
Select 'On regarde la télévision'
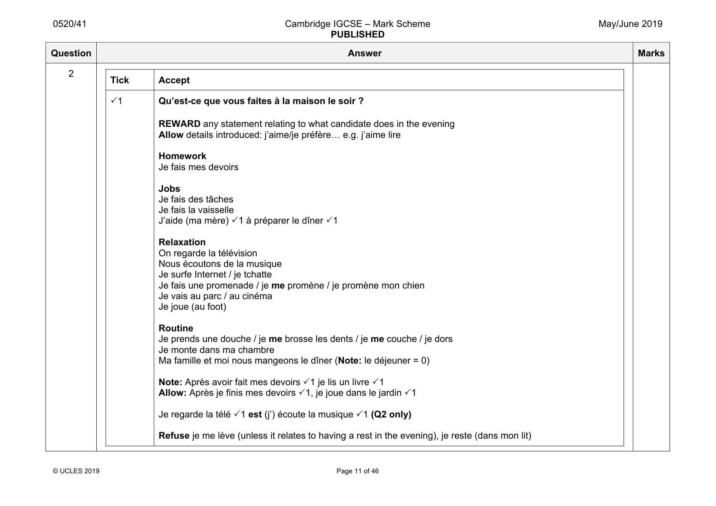tap(208, 253)
